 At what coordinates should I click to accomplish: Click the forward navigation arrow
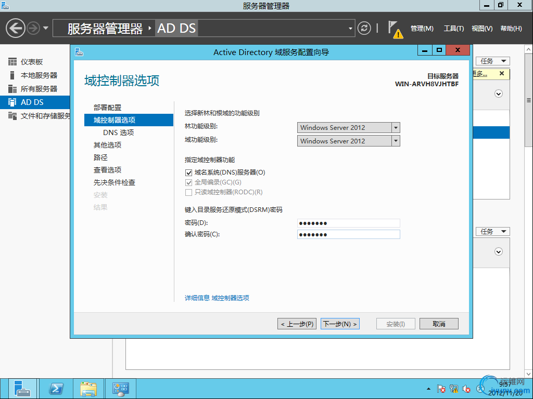coord(33,28)
